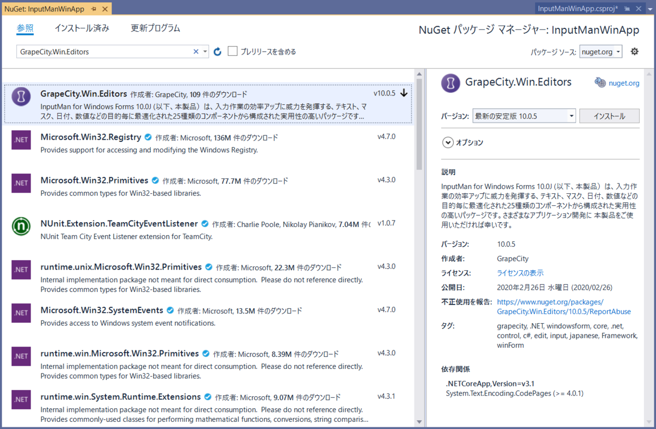
Task: Click the v4.7.0 version of Microsoft.Win32.Registry
Action: (386, 136)
